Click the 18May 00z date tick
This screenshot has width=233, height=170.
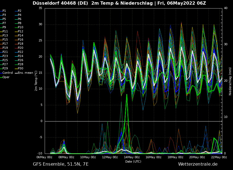pos(175,157)
